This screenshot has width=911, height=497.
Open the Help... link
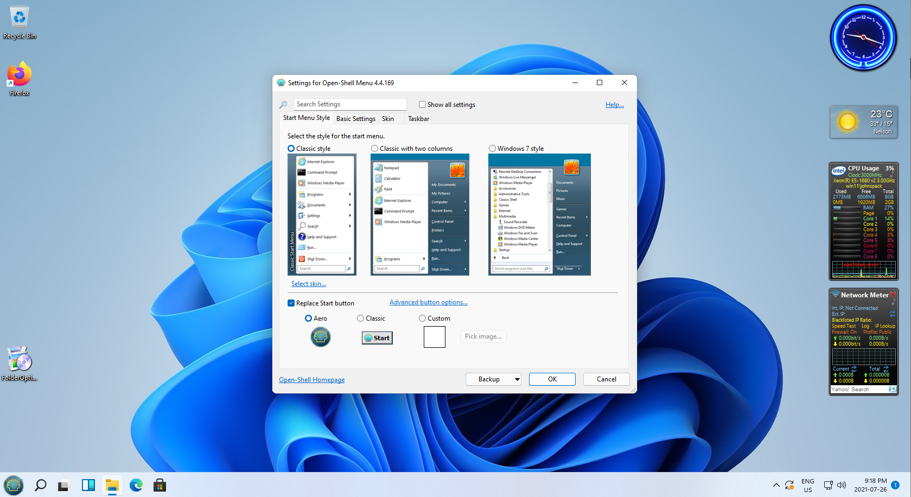615,105
